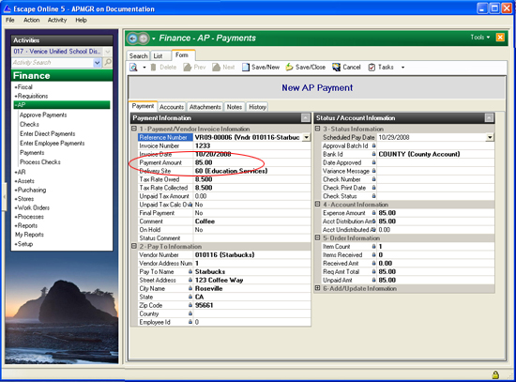Switch to the Accounts tab
This screenshot has height=382, width=516.
[172, 107]
